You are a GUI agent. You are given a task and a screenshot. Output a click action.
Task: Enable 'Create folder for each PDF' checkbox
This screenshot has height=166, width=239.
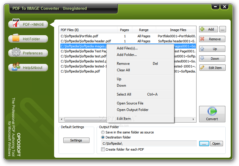click(103, 149)
